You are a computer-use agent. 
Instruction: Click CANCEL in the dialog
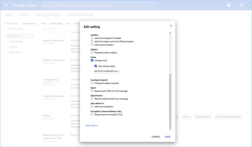[x=156, y=137]
